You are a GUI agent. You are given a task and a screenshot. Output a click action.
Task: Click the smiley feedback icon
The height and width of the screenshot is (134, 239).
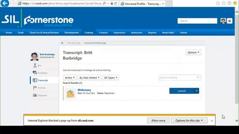[x=235, y=3]
